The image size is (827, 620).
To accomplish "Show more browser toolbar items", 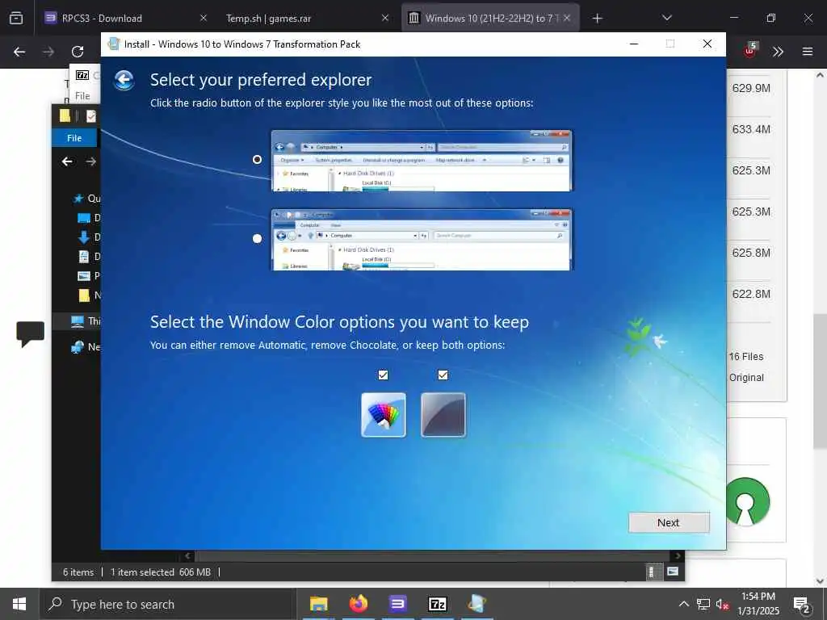I will point(778,52).
